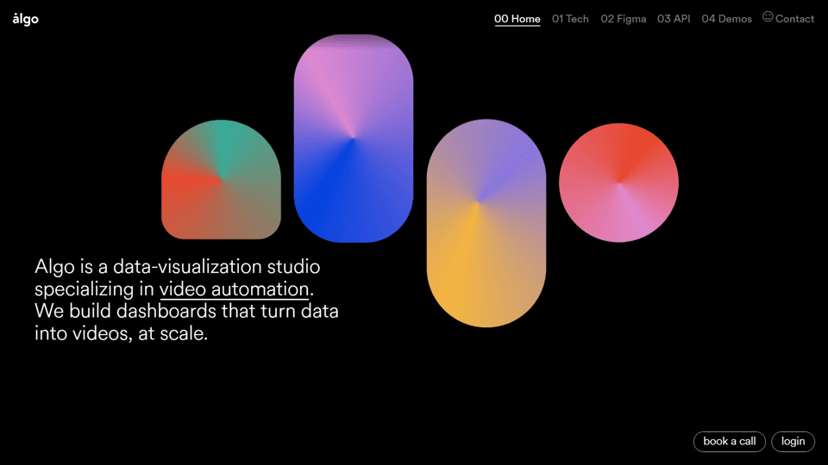
Task: Navigate to 03 API
Action: (x=674, y=19)
